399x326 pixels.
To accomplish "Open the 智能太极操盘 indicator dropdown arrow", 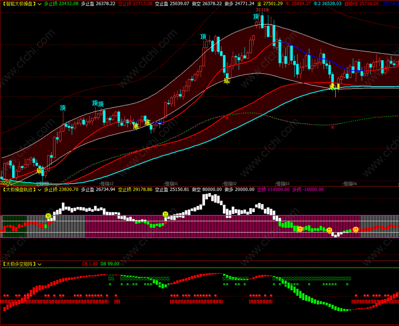I will 39,4.
